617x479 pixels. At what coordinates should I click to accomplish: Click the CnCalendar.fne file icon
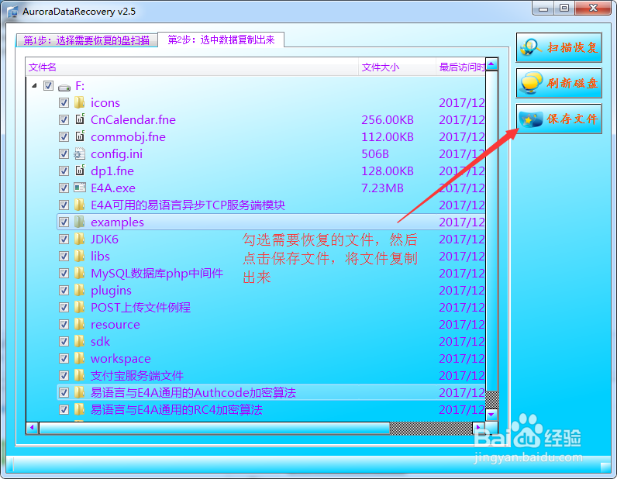coord(80,119)
